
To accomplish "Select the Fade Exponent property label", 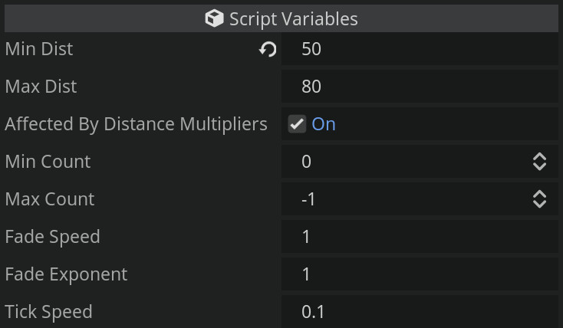I will (66, 274).
